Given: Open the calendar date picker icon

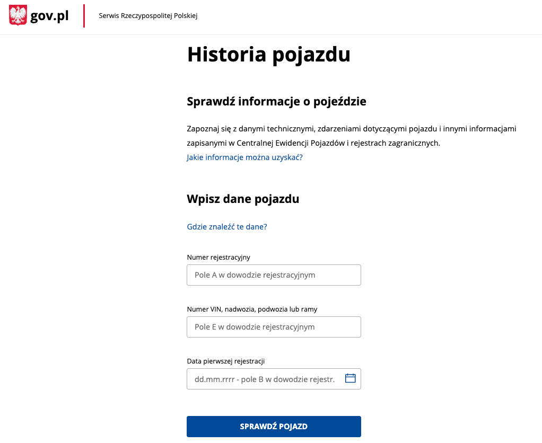Looking at the screenshot, I should click(x=350, y=378).
